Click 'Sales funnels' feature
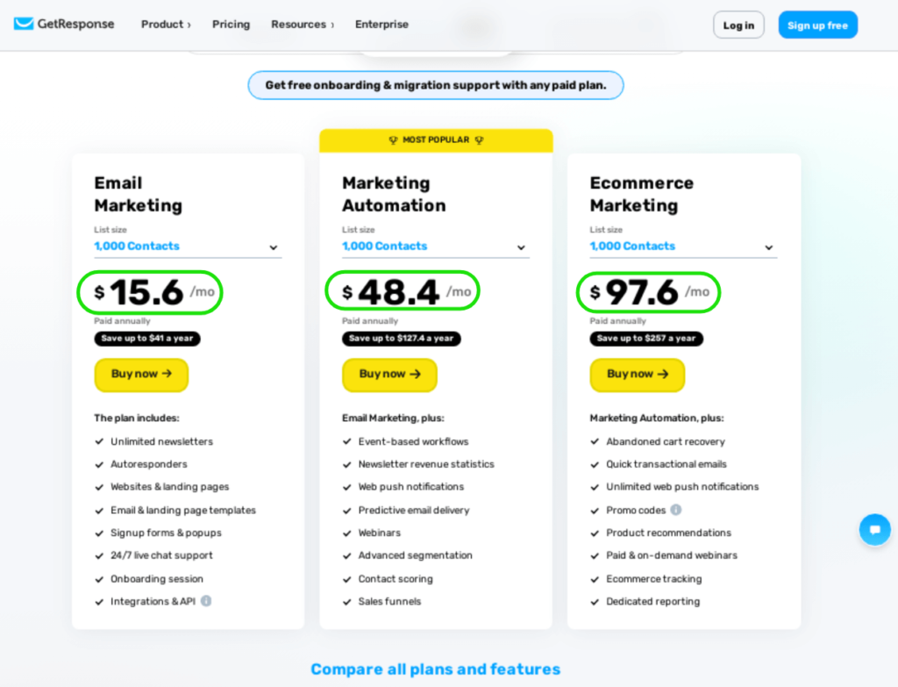Screen dimensions: 898x687 point(389,601)
